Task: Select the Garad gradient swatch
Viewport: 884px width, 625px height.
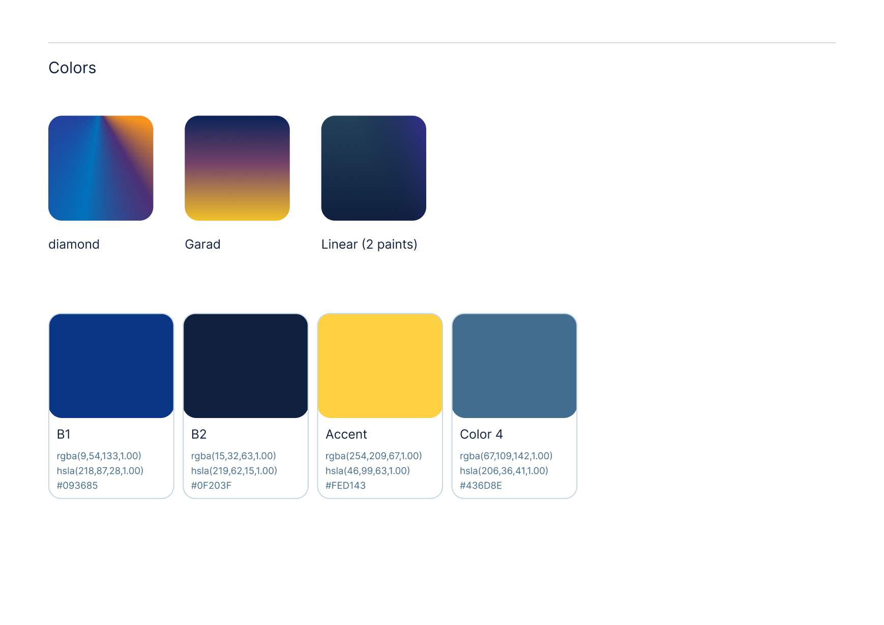Action: click(x=237, y=168)
